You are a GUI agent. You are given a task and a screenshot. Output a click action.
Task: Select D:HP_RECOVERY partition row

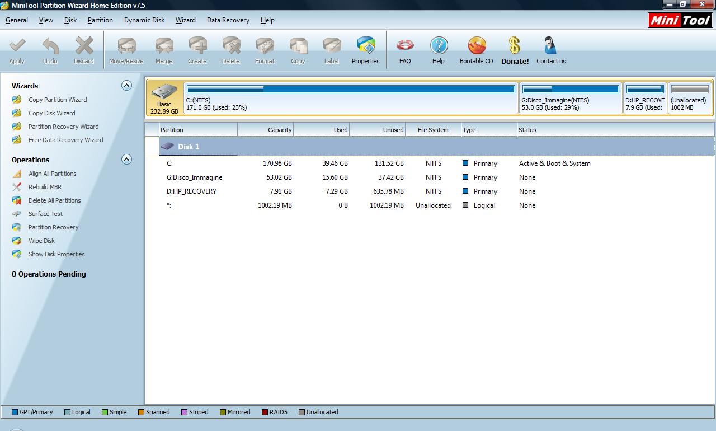[x=430, y=191]
